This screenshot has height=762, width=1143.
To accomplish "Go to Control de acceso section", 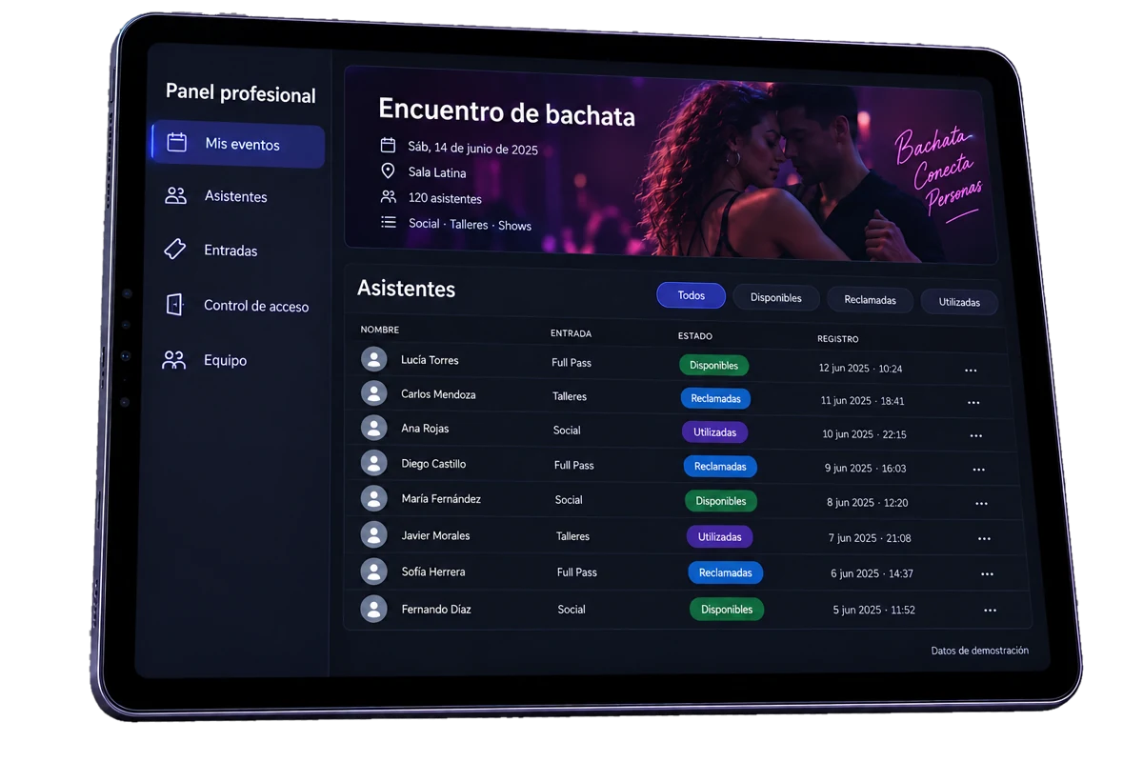I will tap(256, 306).
